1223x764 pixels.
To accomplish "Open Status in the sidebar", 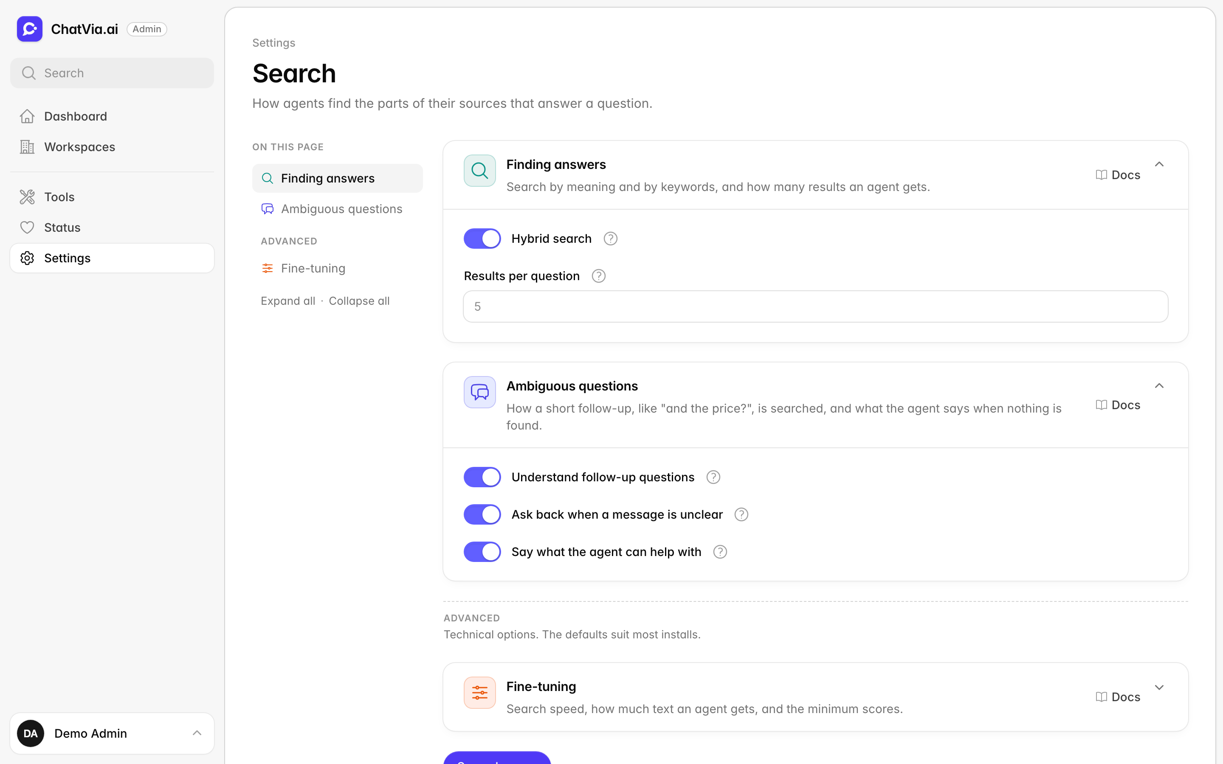I will point(112,228).
